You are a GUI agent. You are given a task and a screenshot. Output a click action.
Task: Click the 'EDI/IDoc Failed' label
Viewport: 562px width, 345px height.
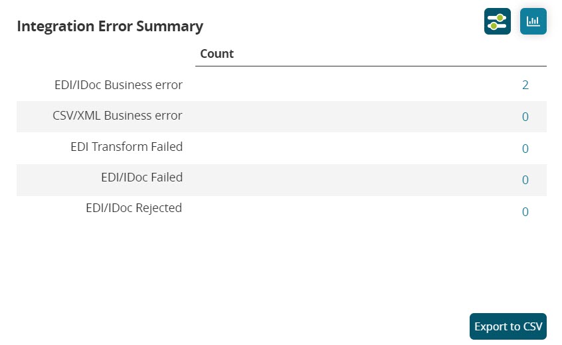pos(141,177)
